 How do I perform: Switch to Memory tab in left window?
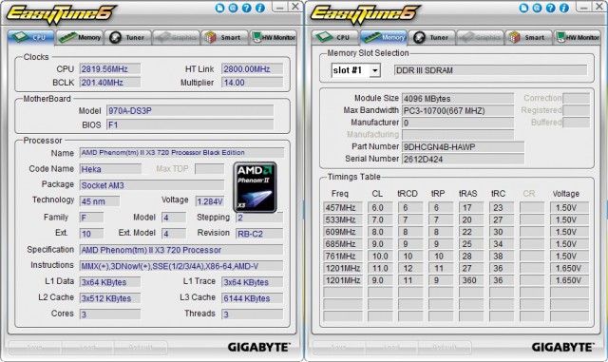click(x=80, y=38)
